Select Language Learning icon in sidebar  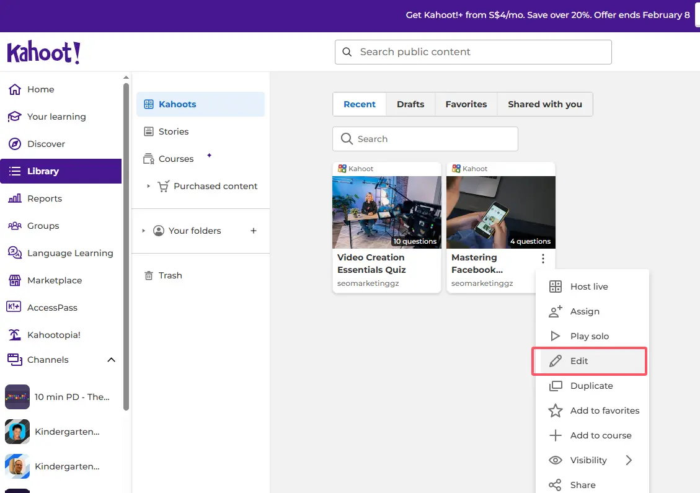coord(15,253)
